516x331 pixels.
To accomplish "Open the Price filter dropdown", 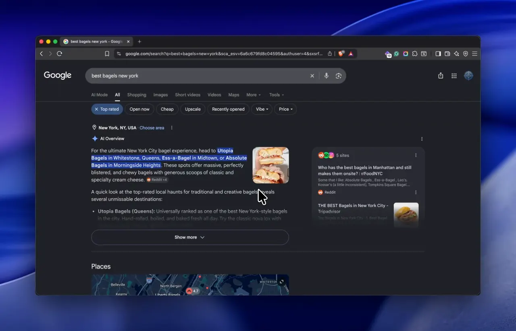I will pyautogui.click(x=285, y=109).
